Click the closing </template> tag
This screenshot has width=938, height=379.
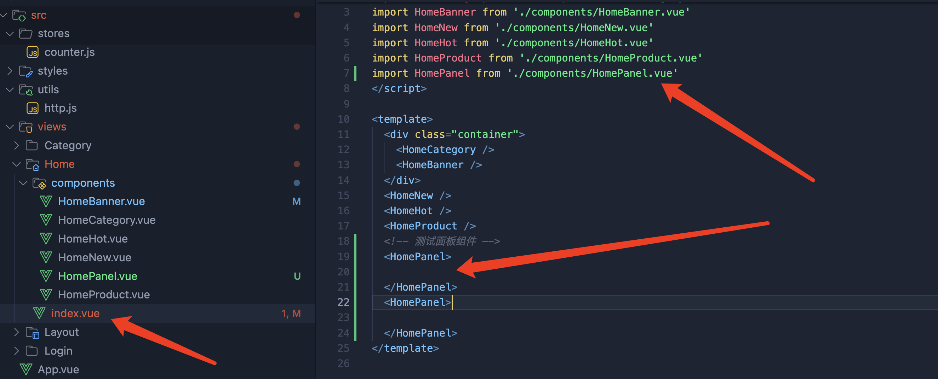click(405, 348)
